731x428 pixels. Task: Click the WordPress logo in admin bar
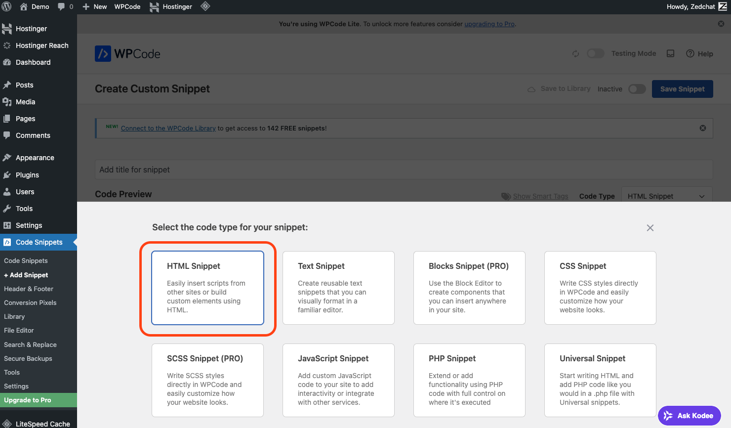[7, 6]
